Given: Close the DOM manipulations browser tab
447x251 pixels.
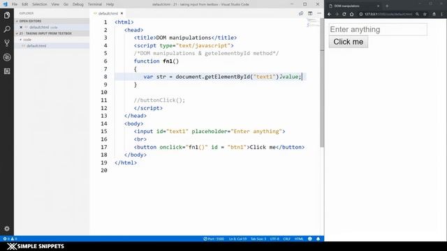Looking at the screenshot, I should click(x=378, y=6).
